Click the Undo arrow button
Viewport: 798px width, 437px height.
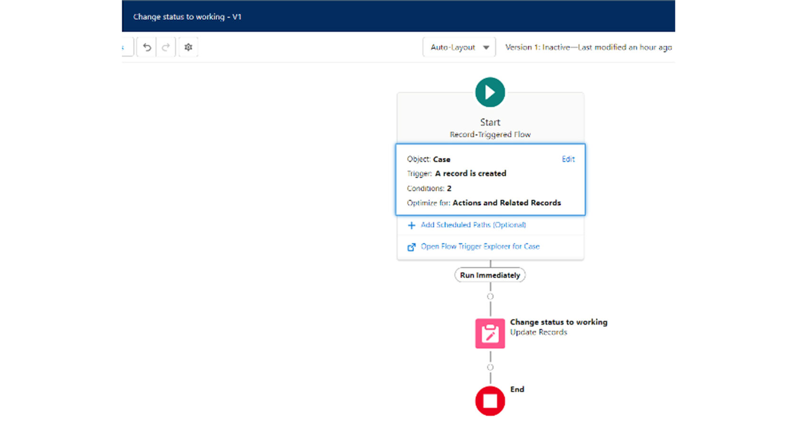[x=147, y=47]
